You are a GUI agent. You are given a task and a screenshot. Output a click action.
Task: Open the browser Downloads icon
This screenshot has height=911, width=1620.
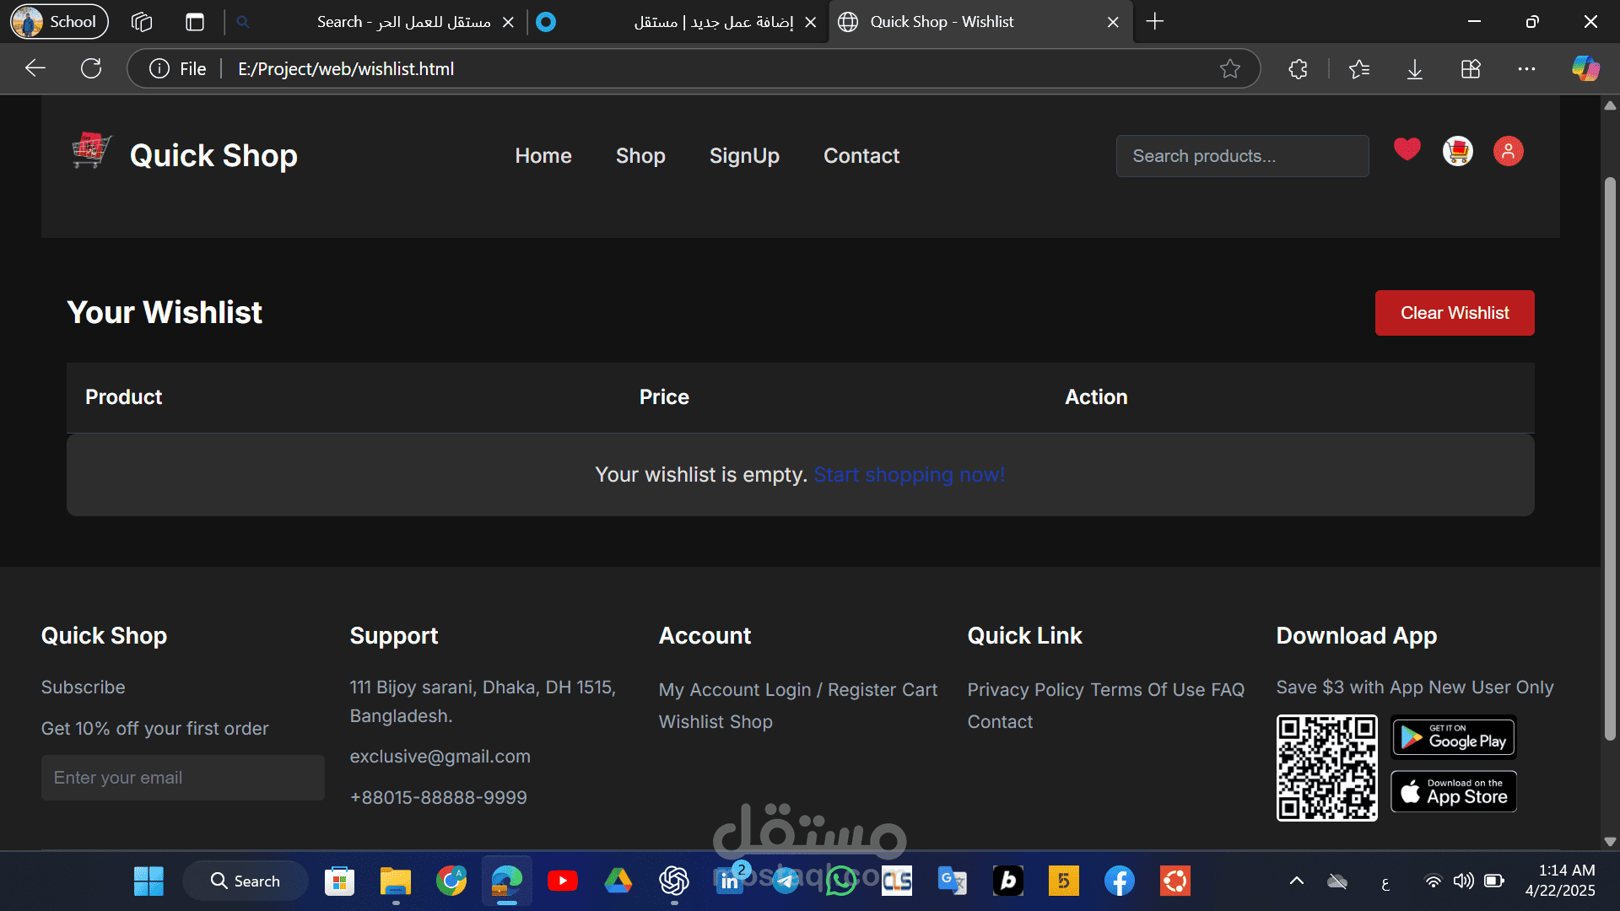[x=1415, y=68]
